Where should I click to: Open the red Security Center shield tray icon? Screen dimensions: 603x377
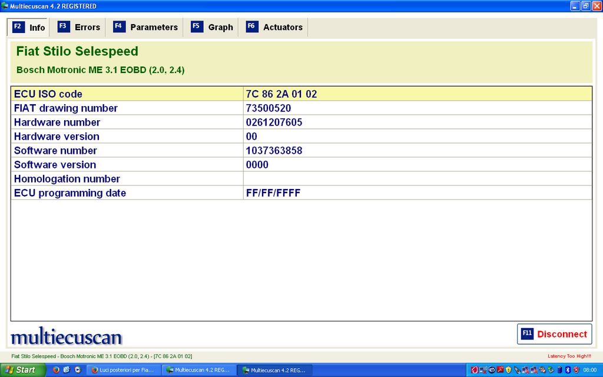576,370
